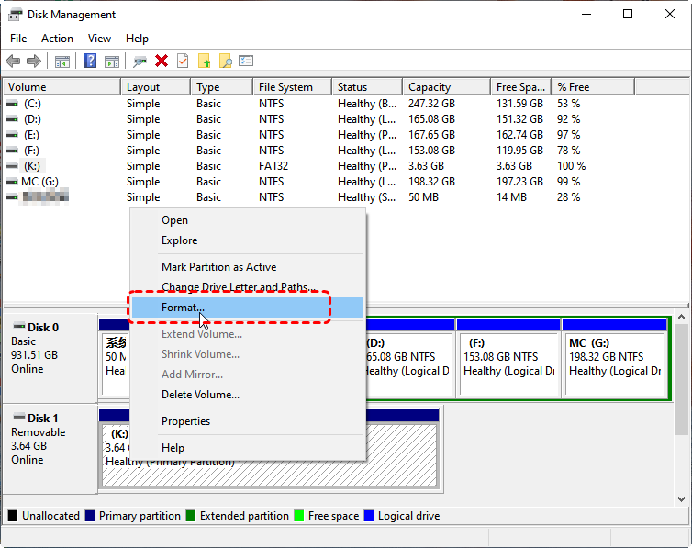Screen dimensions: 692x548
Task: Click the Disk Management title bar icon
Action: (x=15, y=15)
